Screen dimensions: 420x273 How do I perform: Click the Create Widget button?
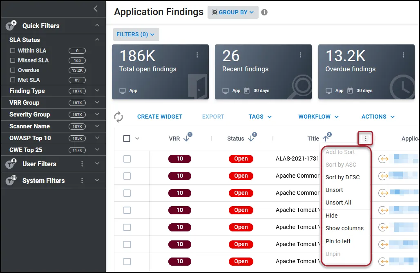pos(160,117)
